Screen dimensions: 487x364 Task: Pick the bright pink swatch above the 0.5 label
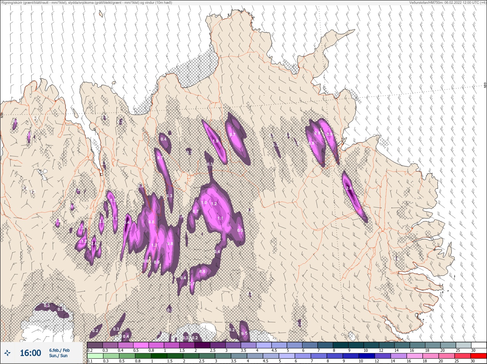tap(141, 345)
